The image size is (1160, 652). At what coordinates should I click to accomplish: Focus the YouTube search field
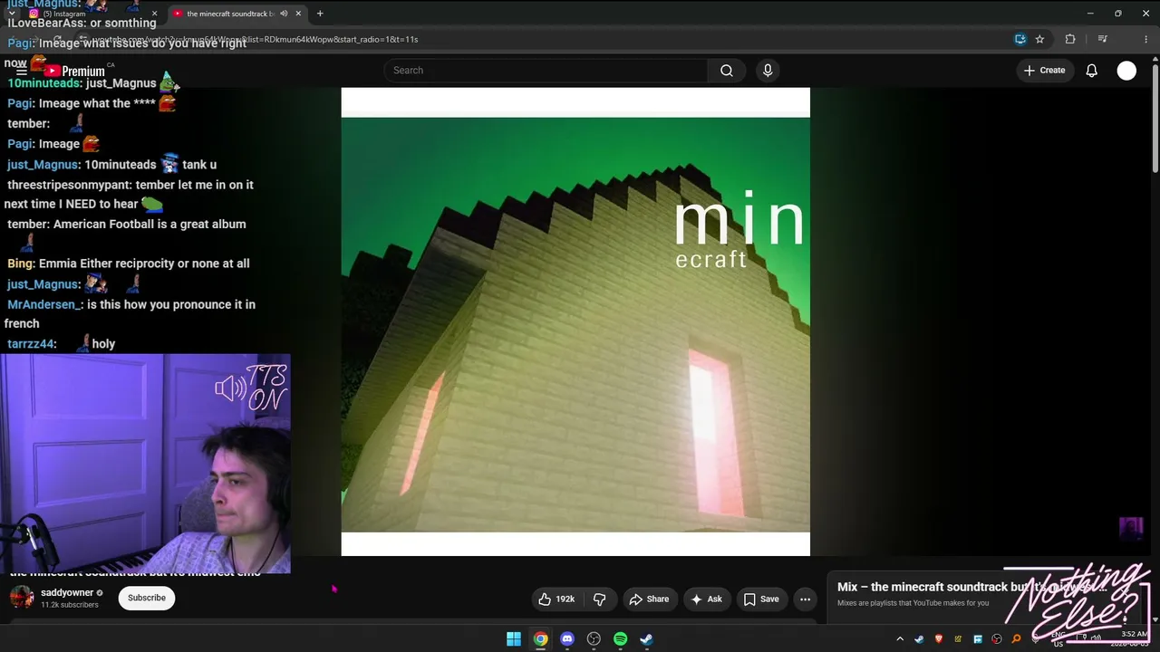546,71
